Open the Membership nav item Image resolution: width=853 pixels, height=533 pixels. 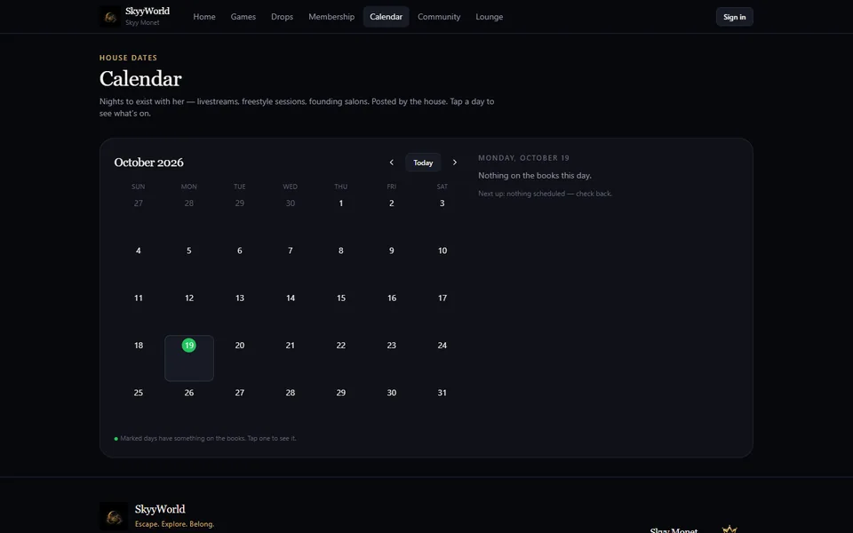331,17
